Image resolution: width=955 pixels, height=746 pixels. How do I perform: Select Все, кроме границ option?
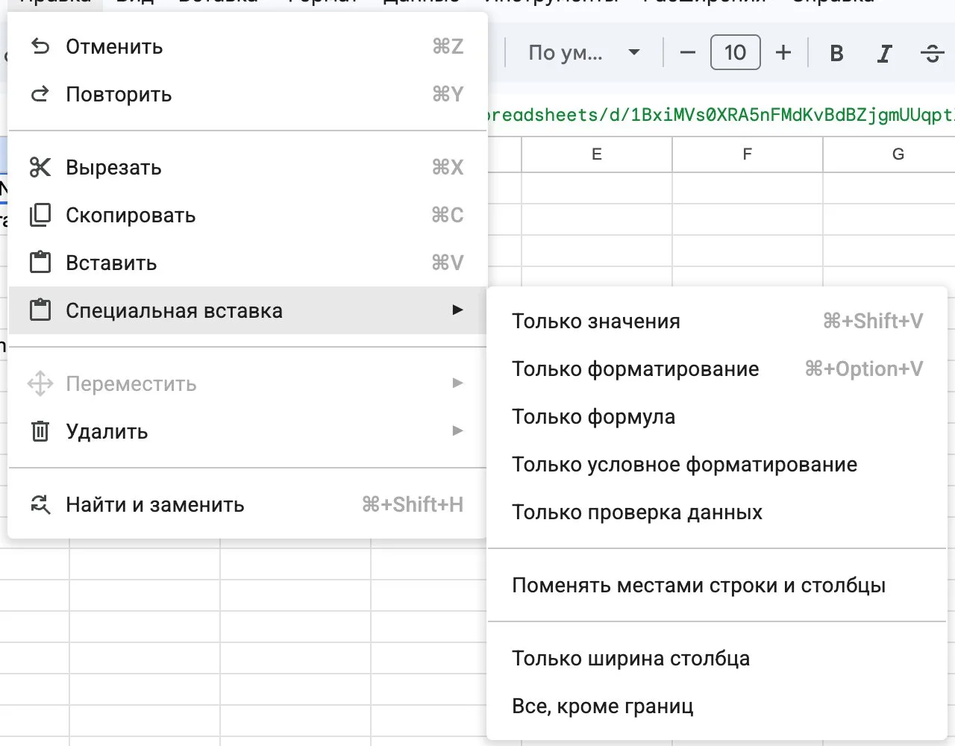coord(717,706)
